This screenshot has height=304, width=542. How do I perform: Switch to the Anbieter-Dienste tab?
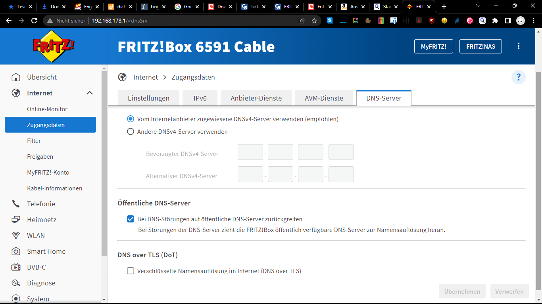pos(256,98)
